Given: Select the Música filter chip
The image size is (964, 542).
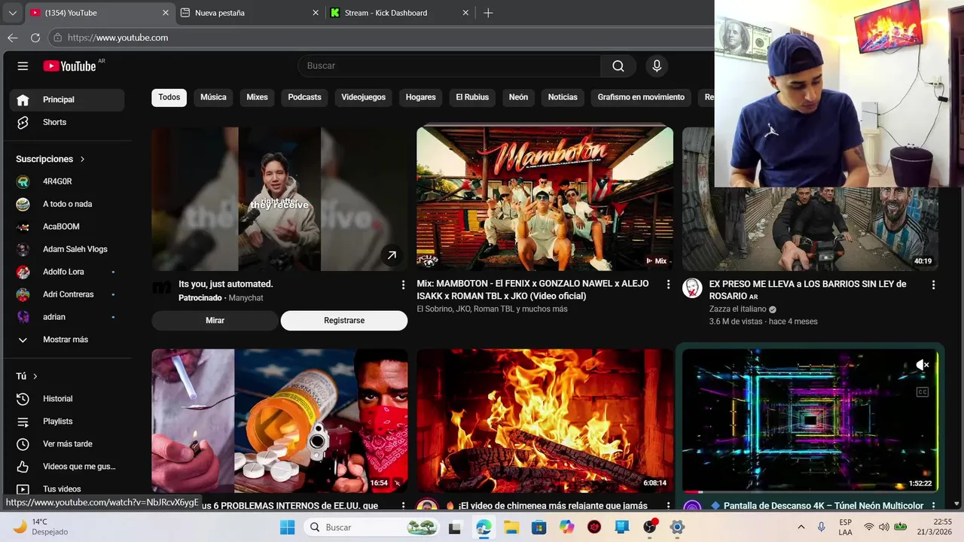Looking at the screenshot, I should point(213,97).
